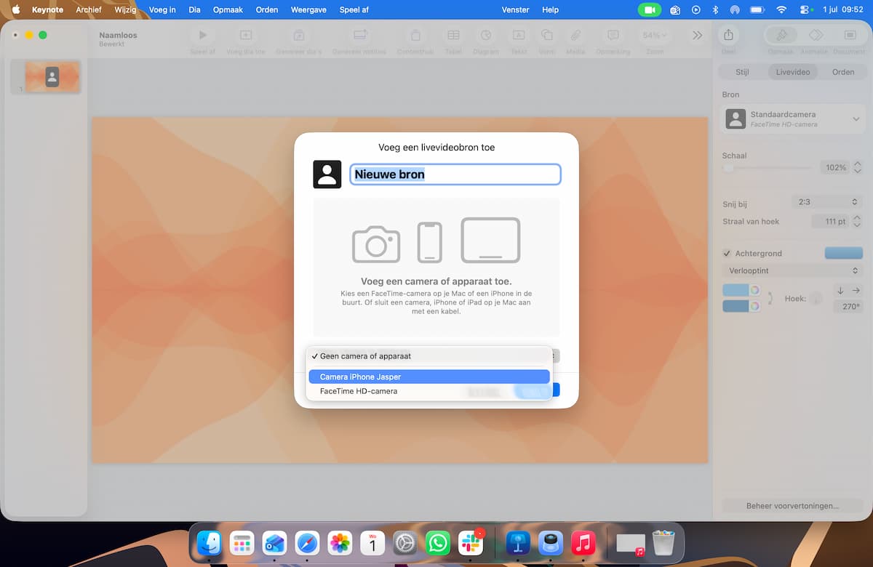Open System Settings from the Dock

(x=405, y=543)
